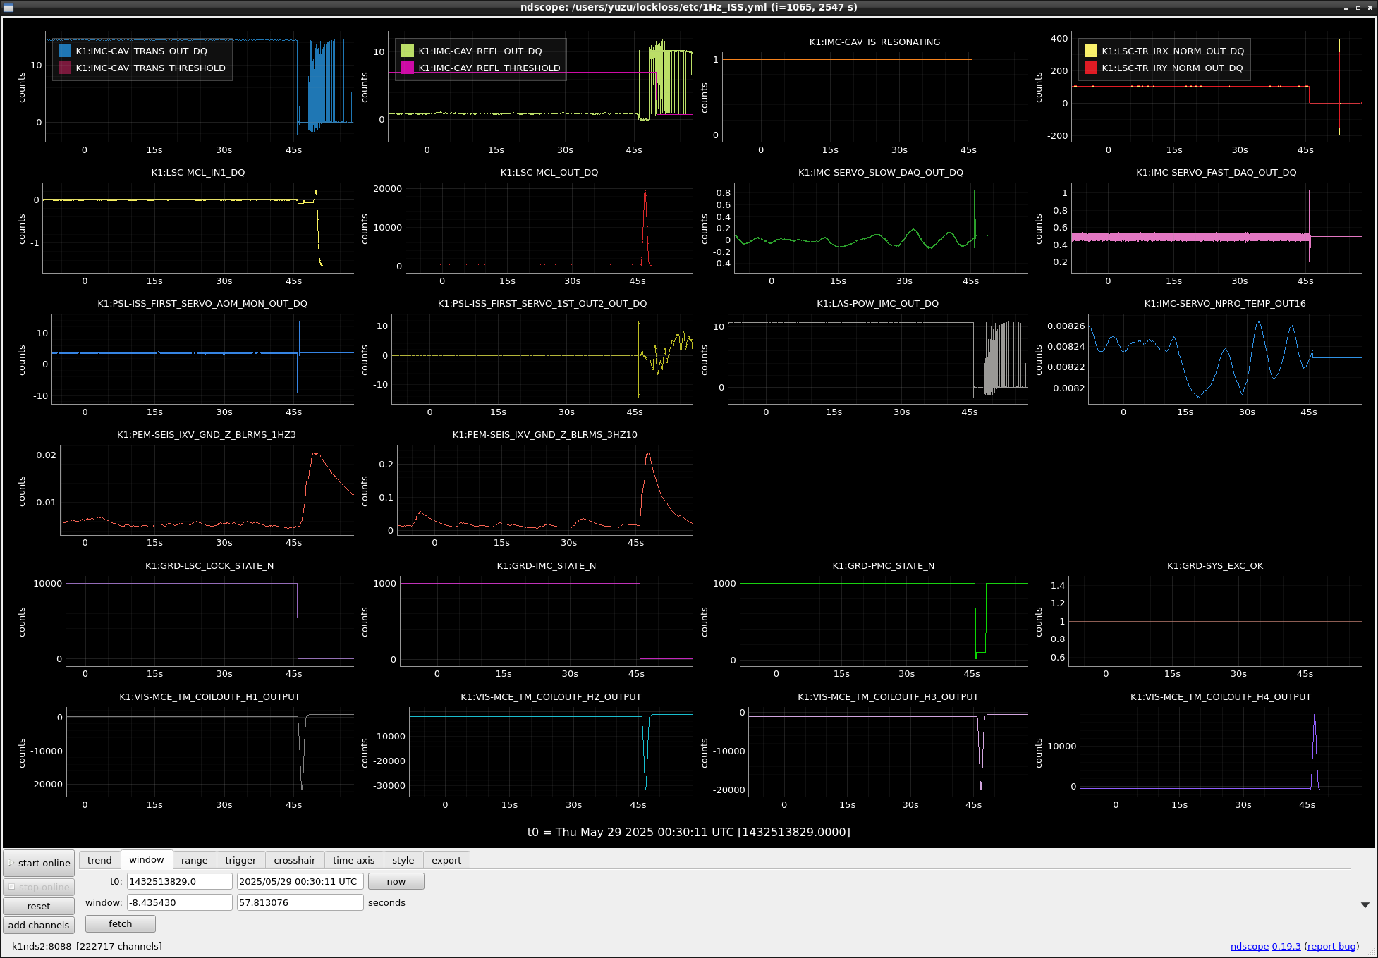Image resolution: width=1378 pixels, height=958 pixels.
Task: Click the K1:LSC-MCL_OUT_DQ plot title
Action: [x=549, y=172]
